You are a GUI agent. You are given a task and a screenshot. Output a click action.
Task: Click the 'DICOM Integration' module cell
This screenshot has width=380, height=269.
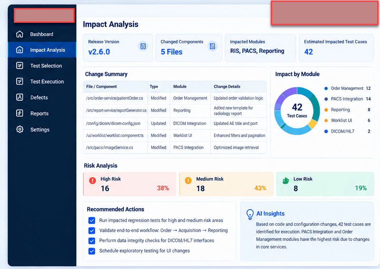tap(190, 124)
